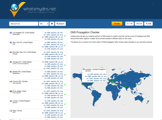Click the DNS Propagation Checker heading
The height and width of the screenshot is (120, 162).
(85, 32)
